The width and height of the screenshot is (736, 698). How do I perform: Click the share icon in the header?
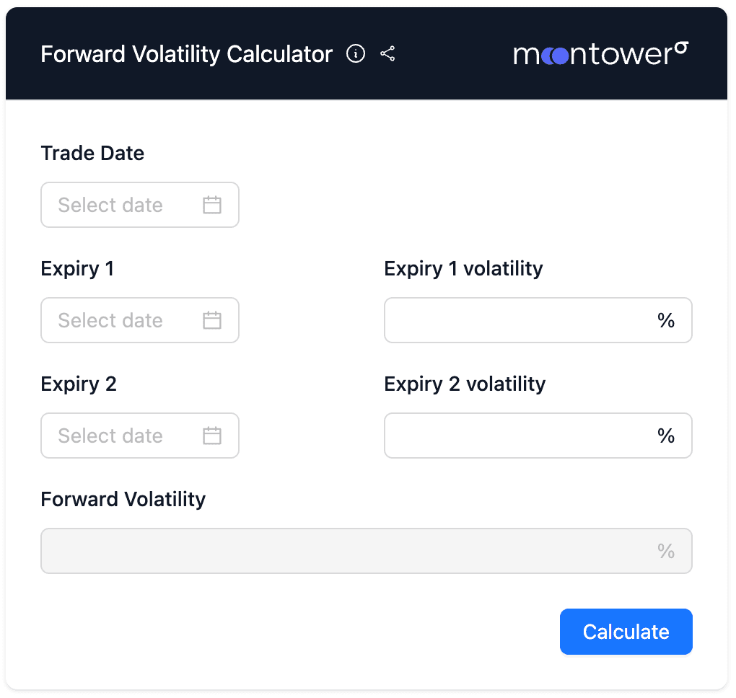pos(387,53)
